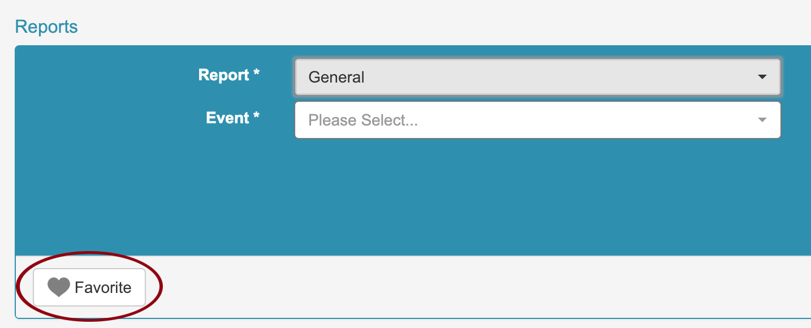Click the Favorite button
This screenshot has width=811, height=328.
[89, 287]
